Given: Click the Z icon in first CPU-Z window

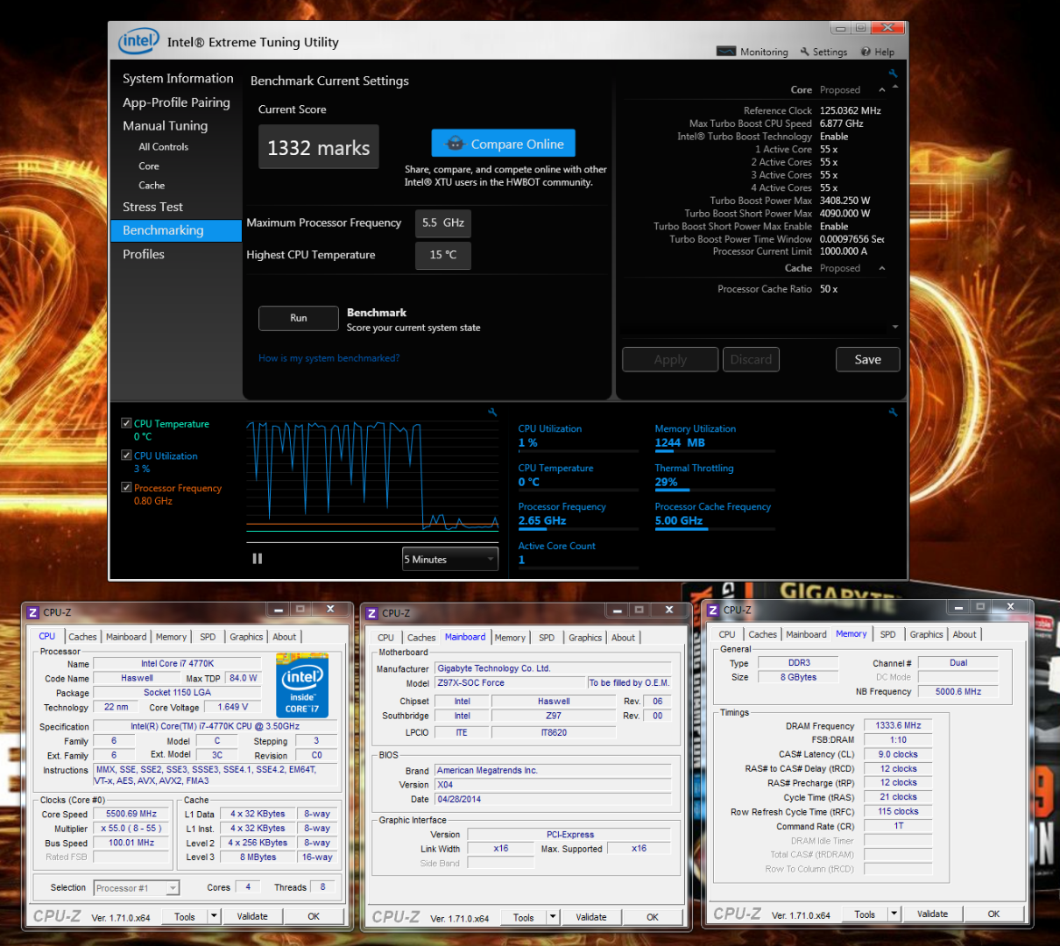Looking at the screenshot, I should click(33, 612).
